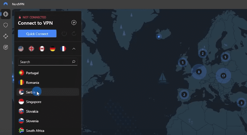Viewport: 247px width, 135px height.
Task: Select Singapore from country list
Action: (48, 102)
